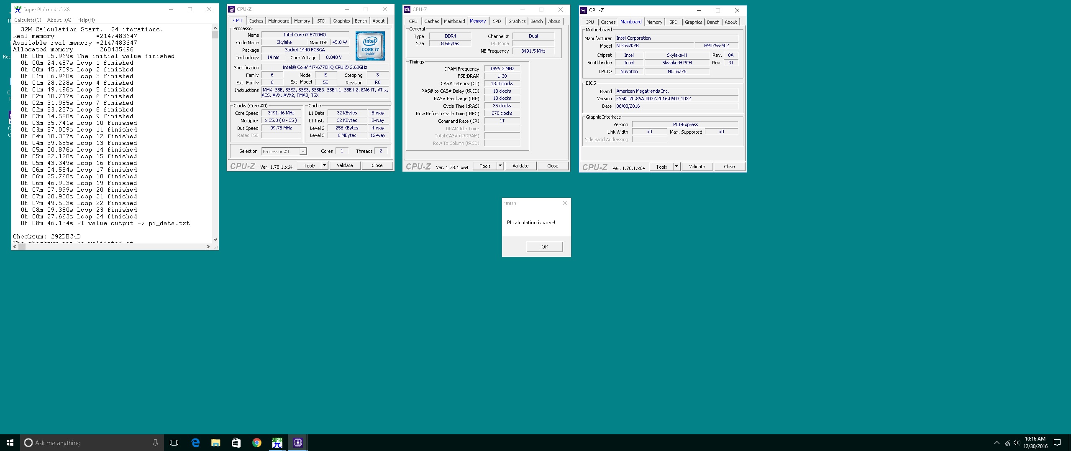Expand Tools dropdown arrow in first CPU-Z
This screenshot has height=451, width=1071.
[x=324, y=165]
